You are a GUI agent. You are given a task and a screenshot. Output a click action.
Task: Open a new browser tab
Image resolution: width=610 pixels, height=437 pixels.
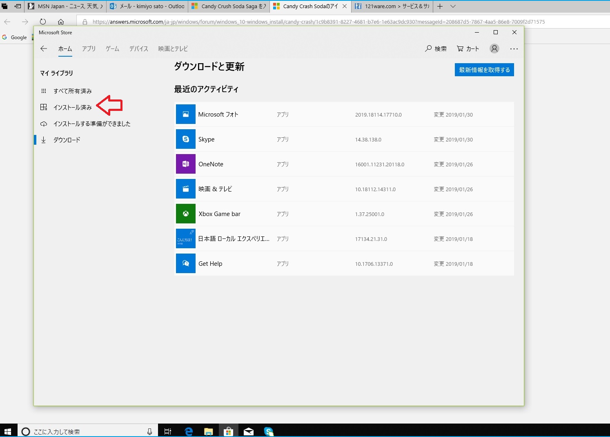pos(440,6)
